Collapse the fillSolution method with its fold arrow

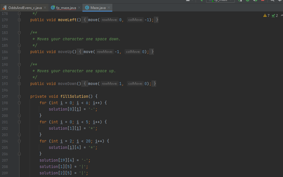(x=19, y=96)
